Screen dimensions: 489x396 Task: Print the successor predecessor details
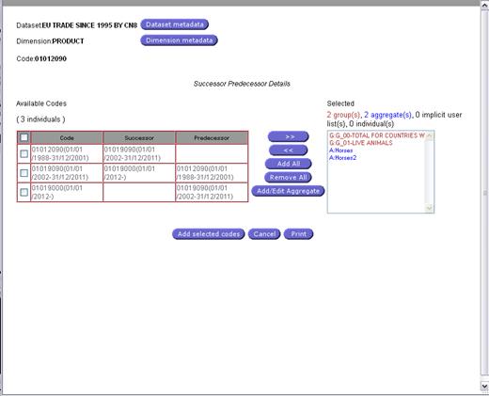pyautogui.click(x=298, y=234)
